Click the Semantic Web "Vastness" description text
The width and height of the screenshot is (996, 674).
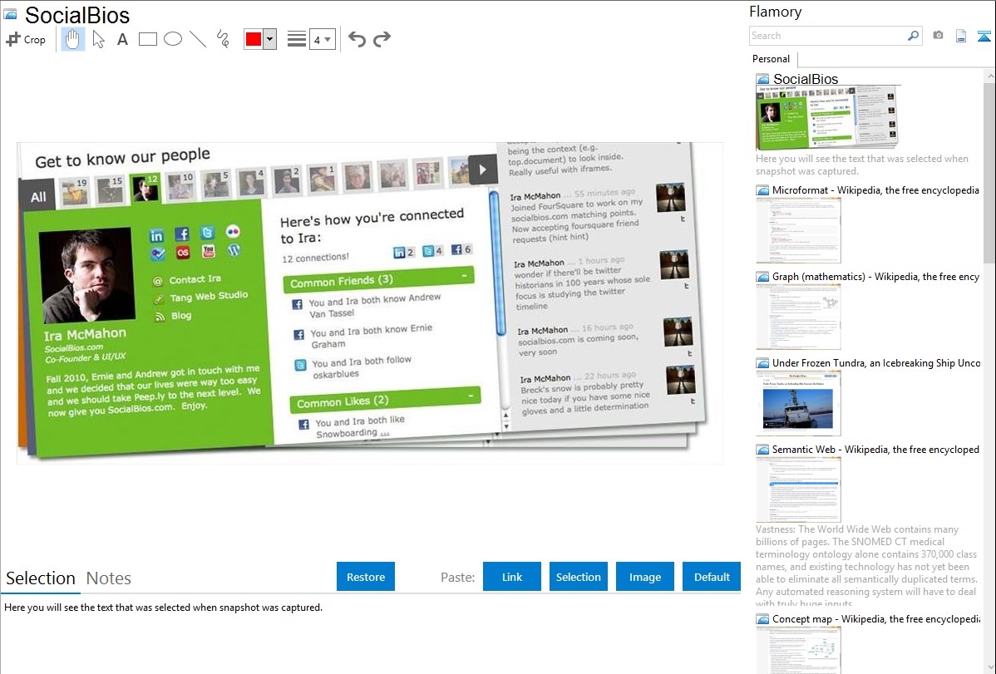pyautogui.click(x=866, y=567)
